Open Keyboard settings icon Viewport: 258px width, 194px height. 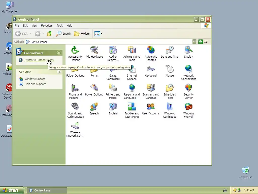point(151,71)
